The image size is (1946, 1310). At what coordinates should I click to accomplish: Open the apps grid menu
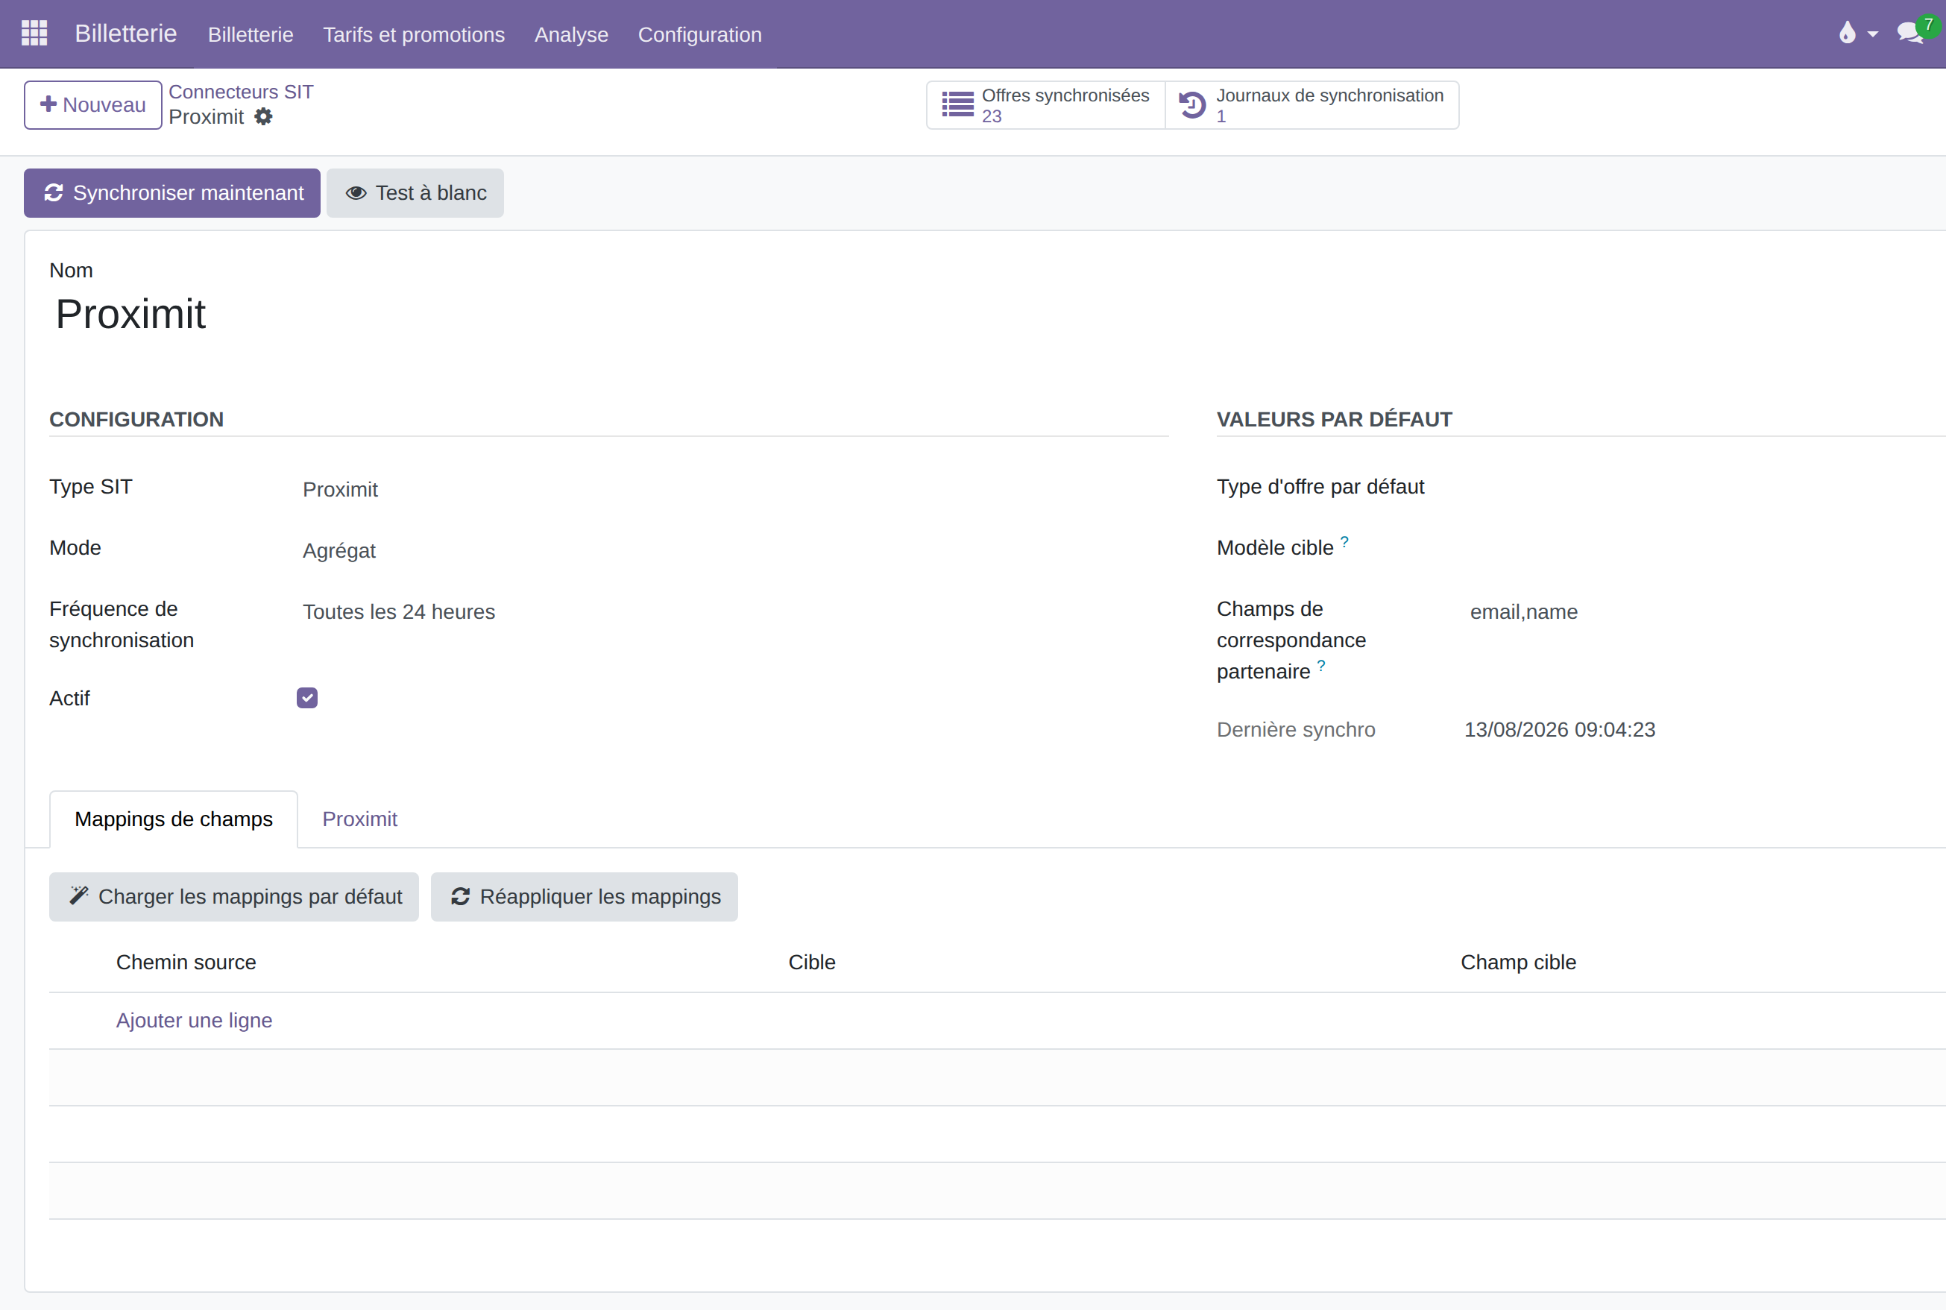click(x=34, y=34)
